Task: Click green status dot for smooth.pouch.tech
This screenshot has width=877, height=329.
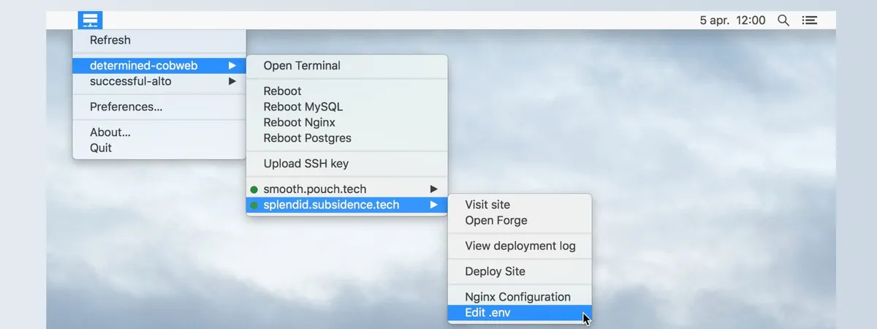Action: coord(254,189)
